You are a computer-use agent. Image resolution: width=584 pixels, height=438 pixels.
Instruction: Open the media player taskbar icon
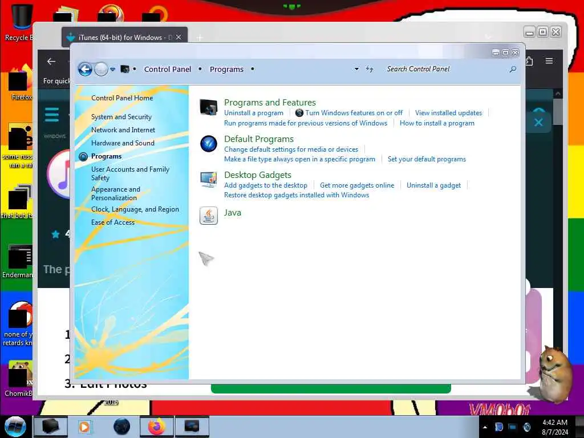click(84, 427)
